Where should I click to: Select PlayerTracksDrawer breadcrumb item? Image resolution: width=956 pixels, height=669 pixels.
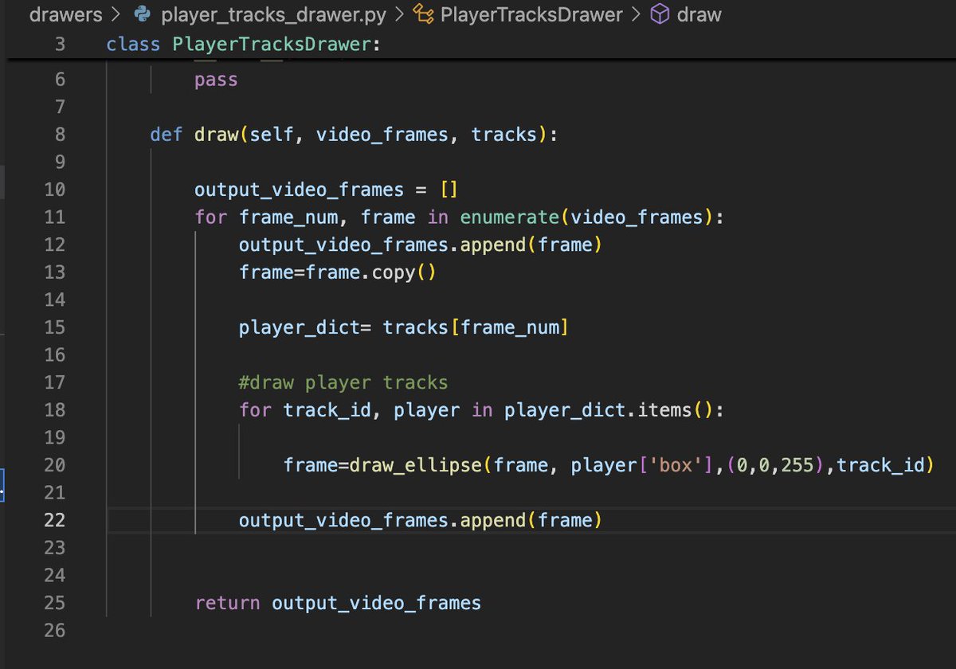(x=531, y=15)
